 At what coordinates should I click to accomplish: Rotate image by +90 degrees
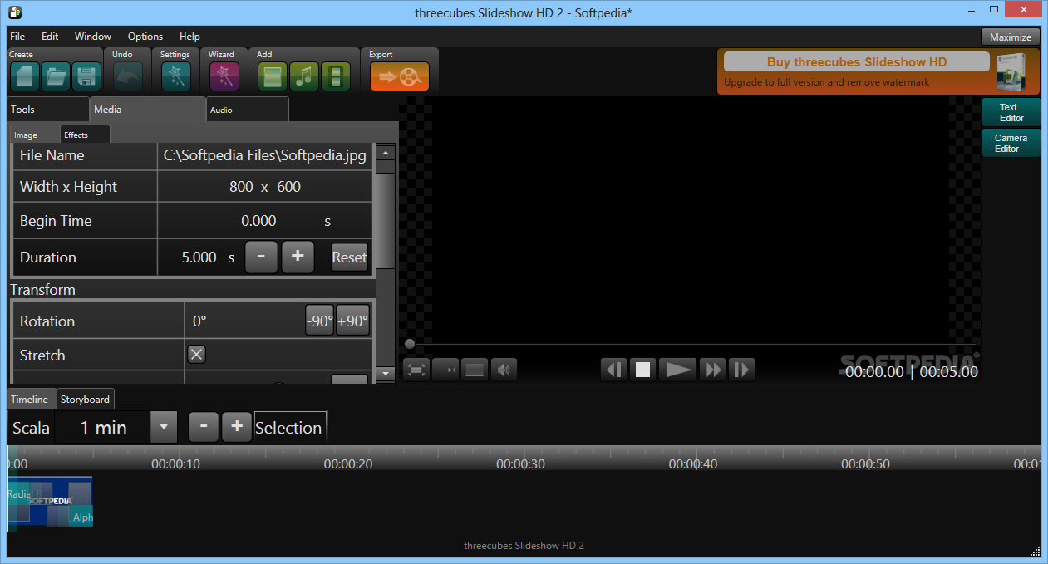coord(352,321)
